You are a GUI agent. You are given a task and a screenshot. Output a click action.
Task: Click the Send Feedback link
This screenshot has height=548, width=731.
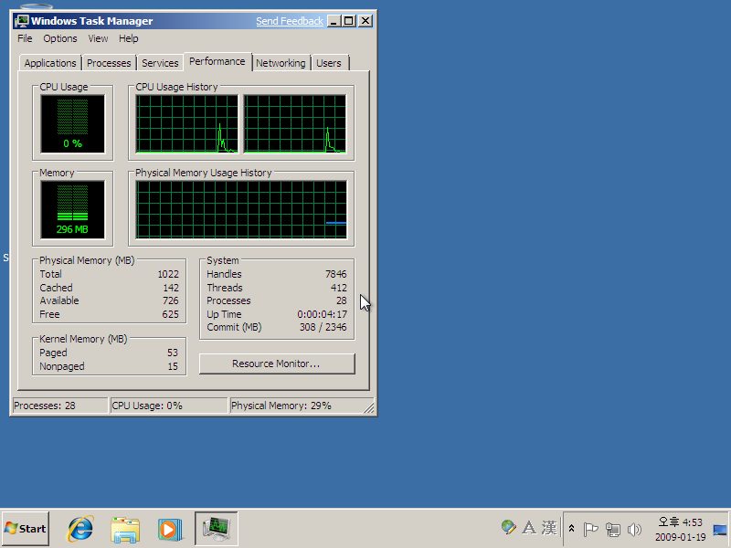290,21
